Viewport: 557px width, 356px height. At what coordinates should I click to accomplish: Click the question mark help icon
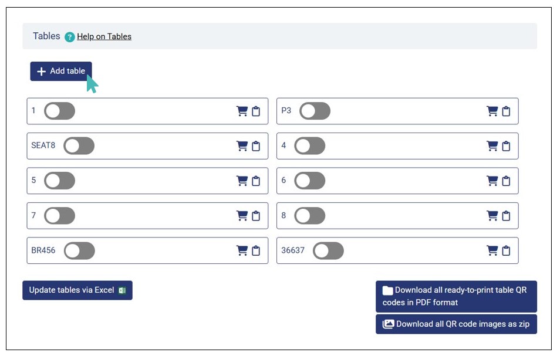point(70,37)
